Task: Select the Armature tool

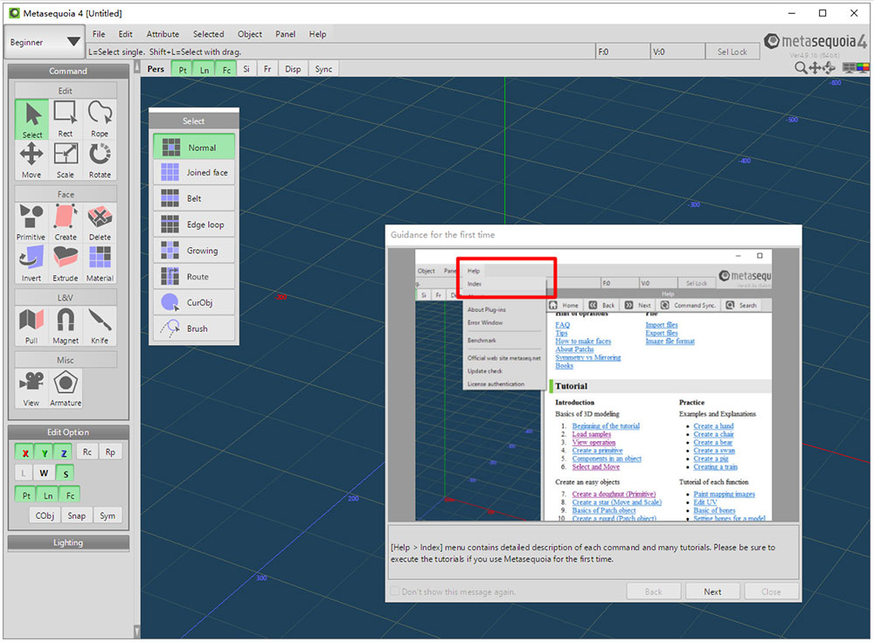Action: 66,389
